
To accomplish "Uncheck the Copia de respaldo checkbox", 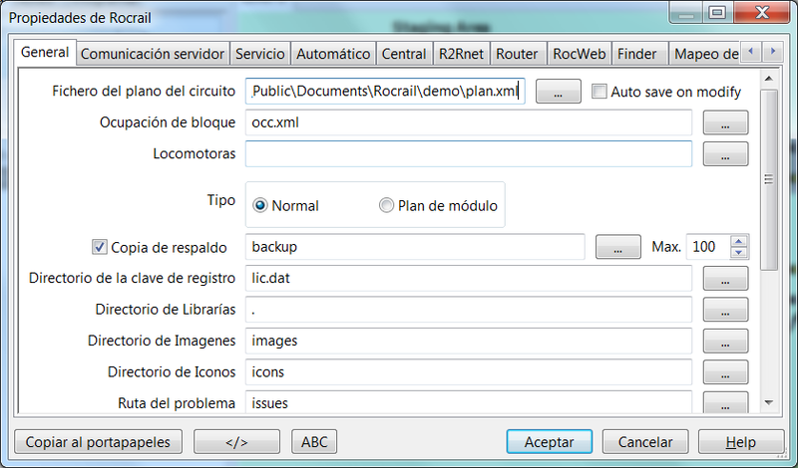I will point(99,247).
